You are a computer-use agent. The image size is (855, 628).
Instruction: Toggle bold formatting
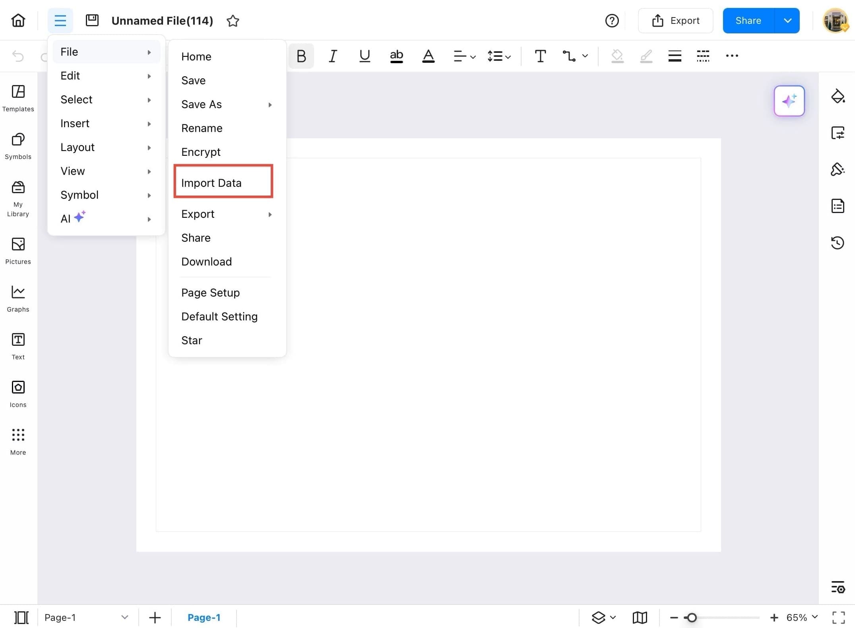point(301,56)
